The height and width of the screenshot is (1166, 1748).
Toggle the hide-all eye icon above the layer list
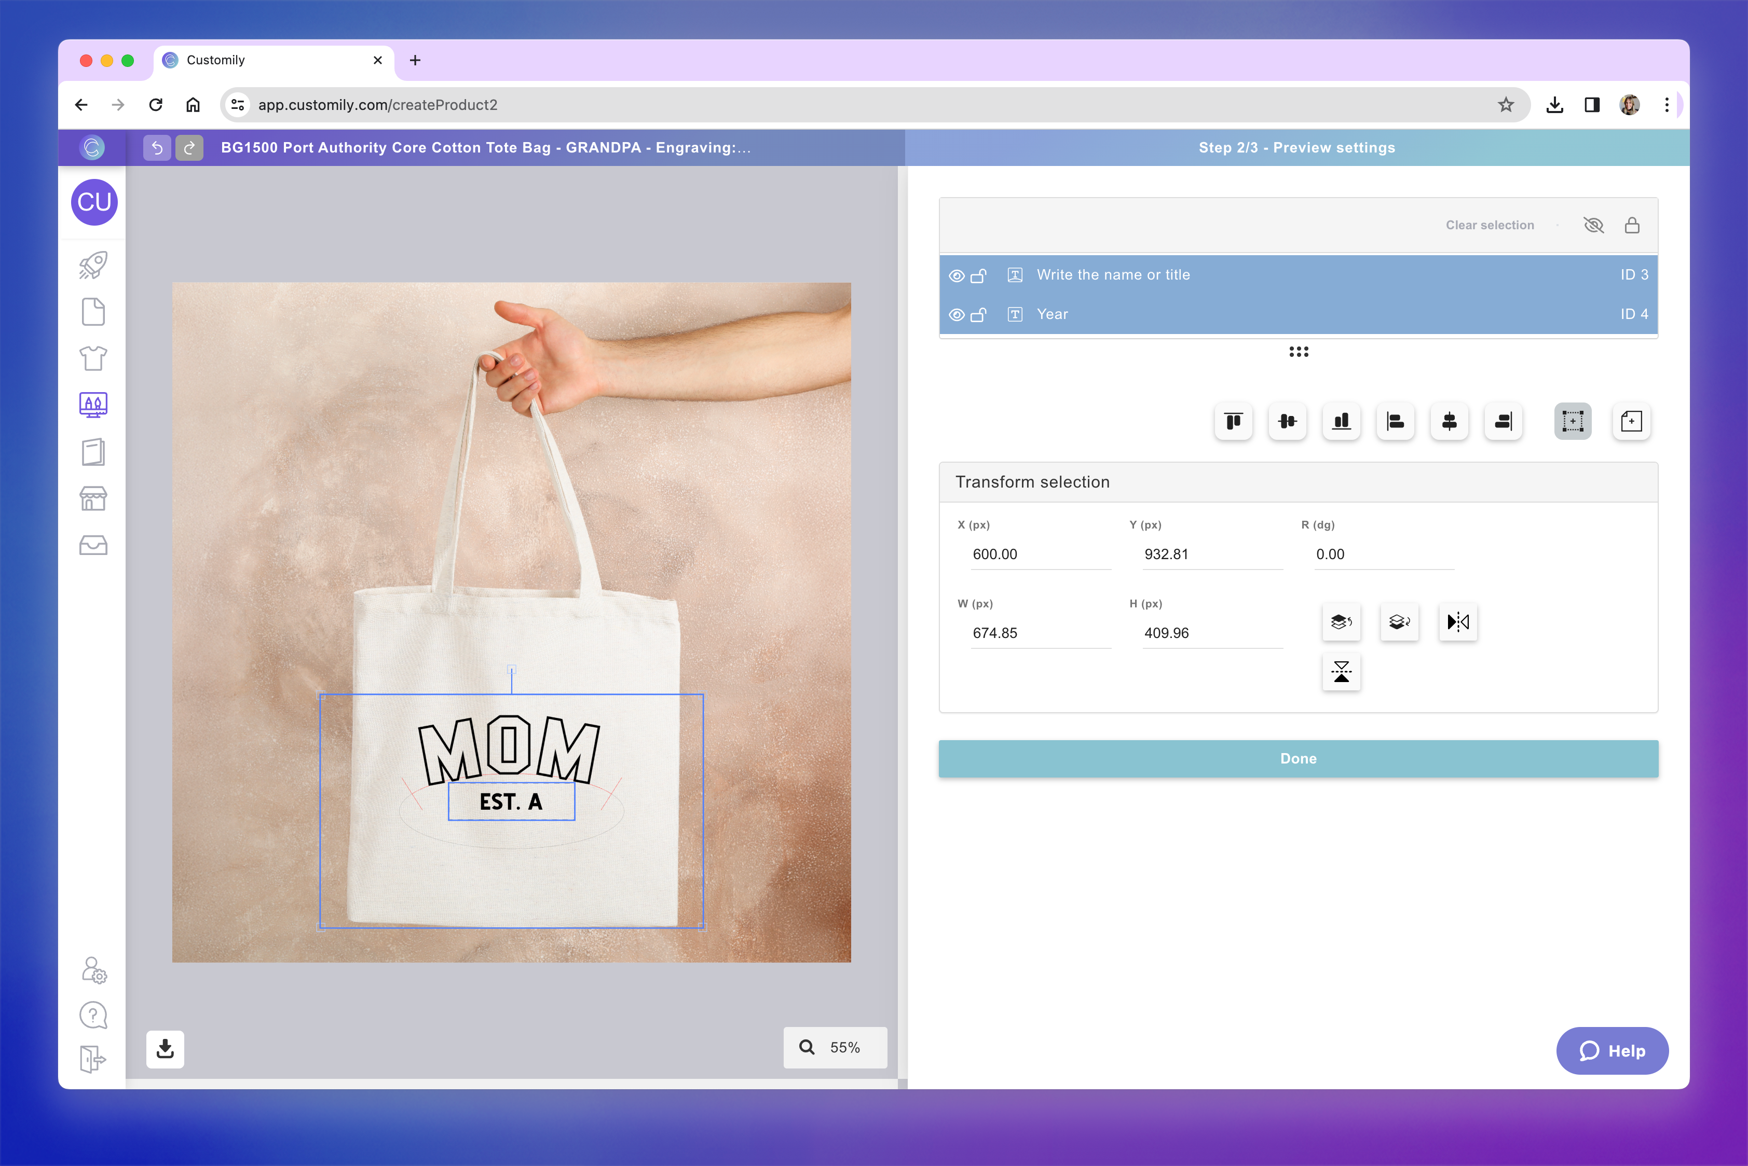tap(1594, 225)
